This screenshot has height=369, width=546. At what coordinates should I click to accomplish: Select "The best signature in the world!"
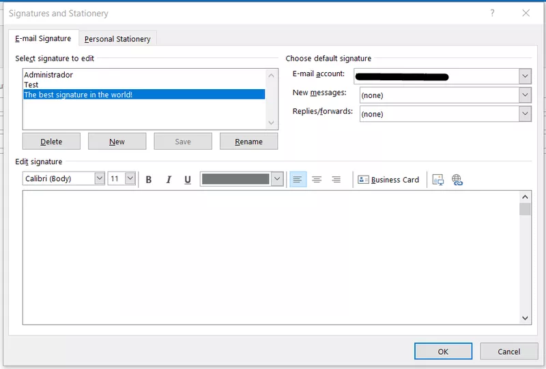[x=144, y=95]
